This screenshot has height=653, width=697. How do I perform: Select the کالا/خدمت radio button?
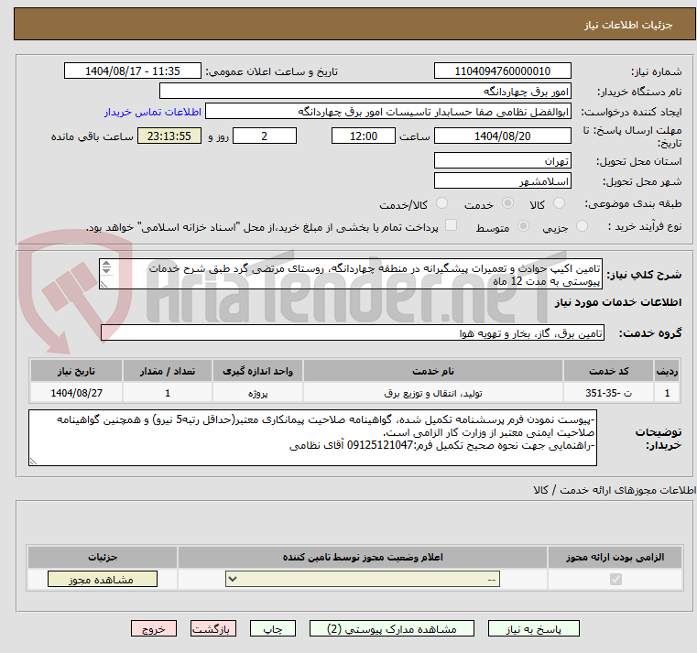coord(441,203)
